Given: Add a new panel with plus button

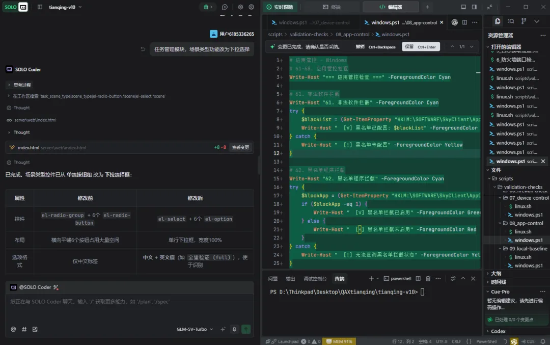Looking at the screenshot, I should pyautogui.click(x=427, y=7).
